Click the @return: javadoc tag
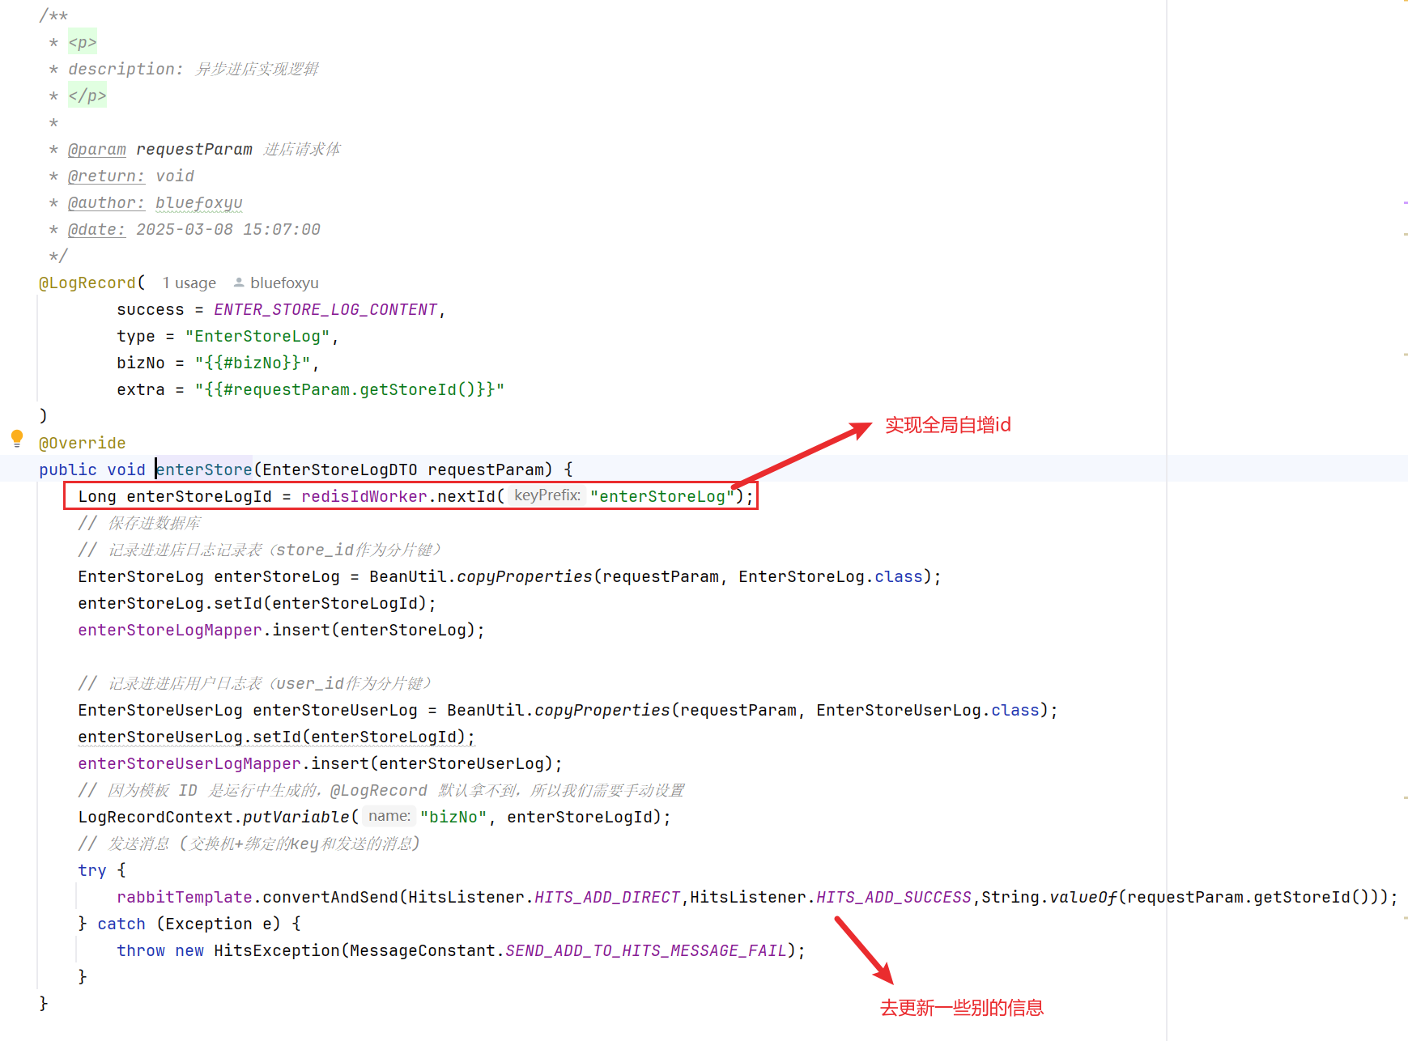The width and height of the screenshot is (1408, 1041). click(x=107, y=176)
